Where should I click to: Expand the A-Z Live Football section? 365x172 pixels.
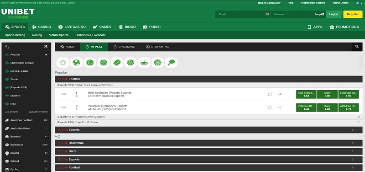[209, 167]
